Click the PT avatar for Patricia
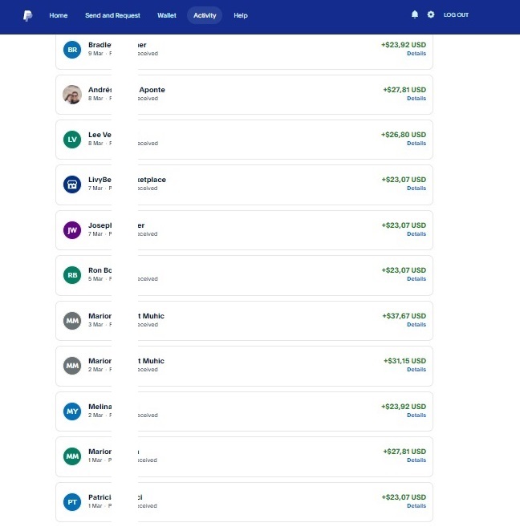 click(x=72, y=502)
